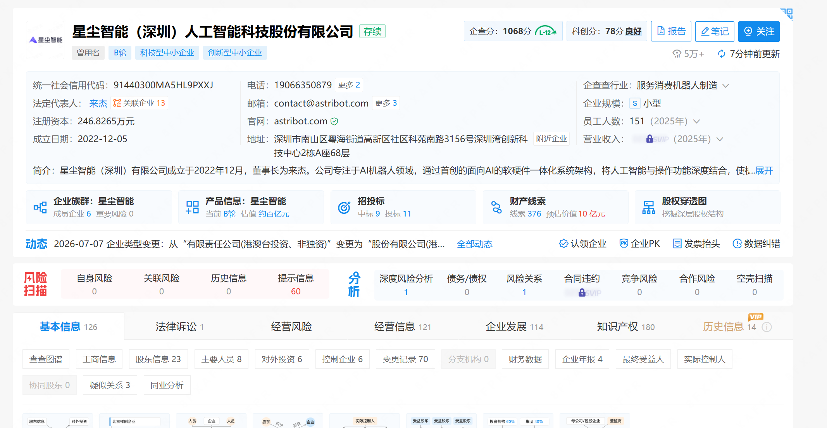827x428 pixels.
Task: Show 更多 3 email addresses
Action: click(386, 103)
